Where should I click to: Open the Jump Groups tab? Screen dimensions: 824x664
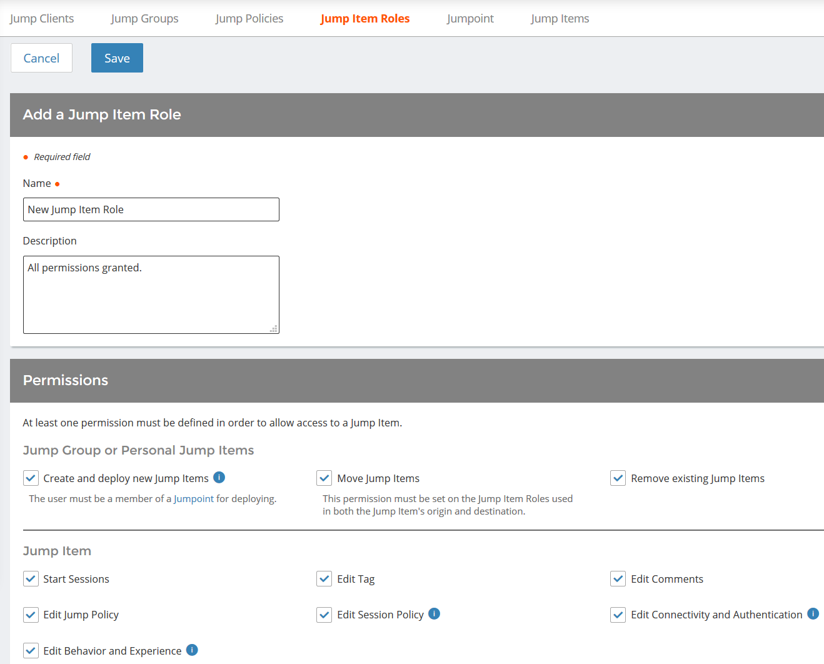144,18
